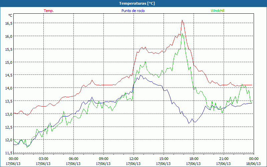Click the 18:00 time axis label
Viewport: 267px width, 167px height.
[x=194, y=159]
